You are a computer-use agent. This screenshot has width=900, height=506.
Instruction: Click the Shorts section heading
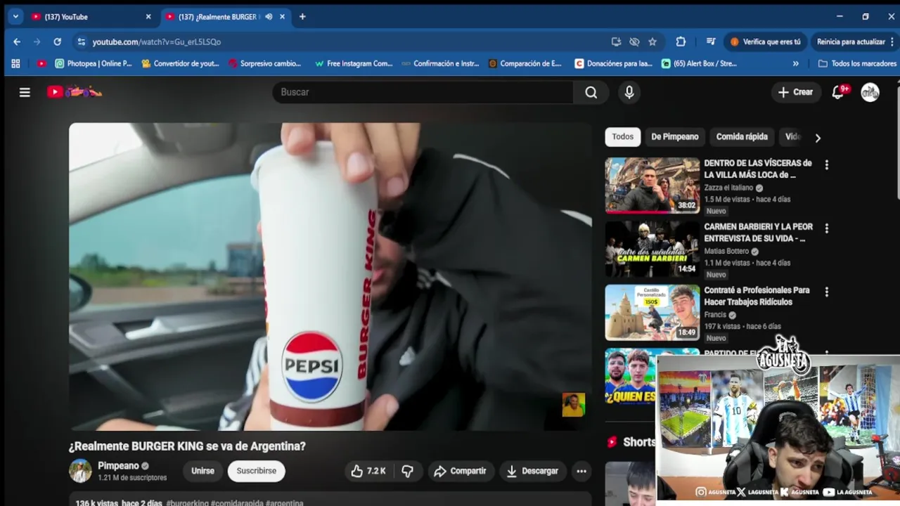(x=638, y=442)
